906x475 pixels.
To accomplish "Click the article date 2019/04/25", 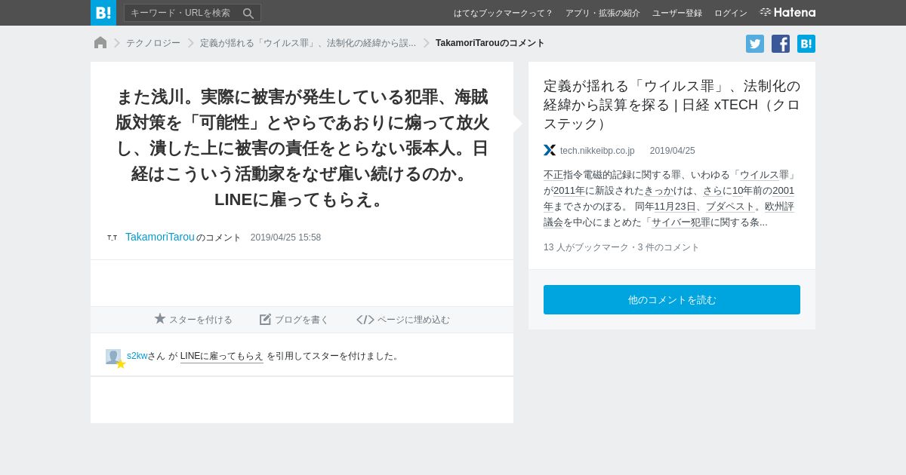I will tap(673, 151).
